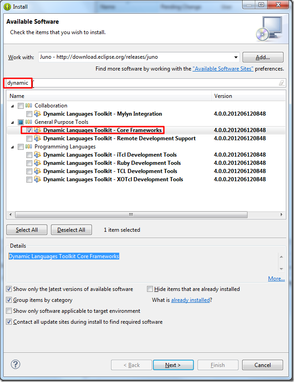Click the help question mark icon
294x382 pixels.
click(15, 364)
